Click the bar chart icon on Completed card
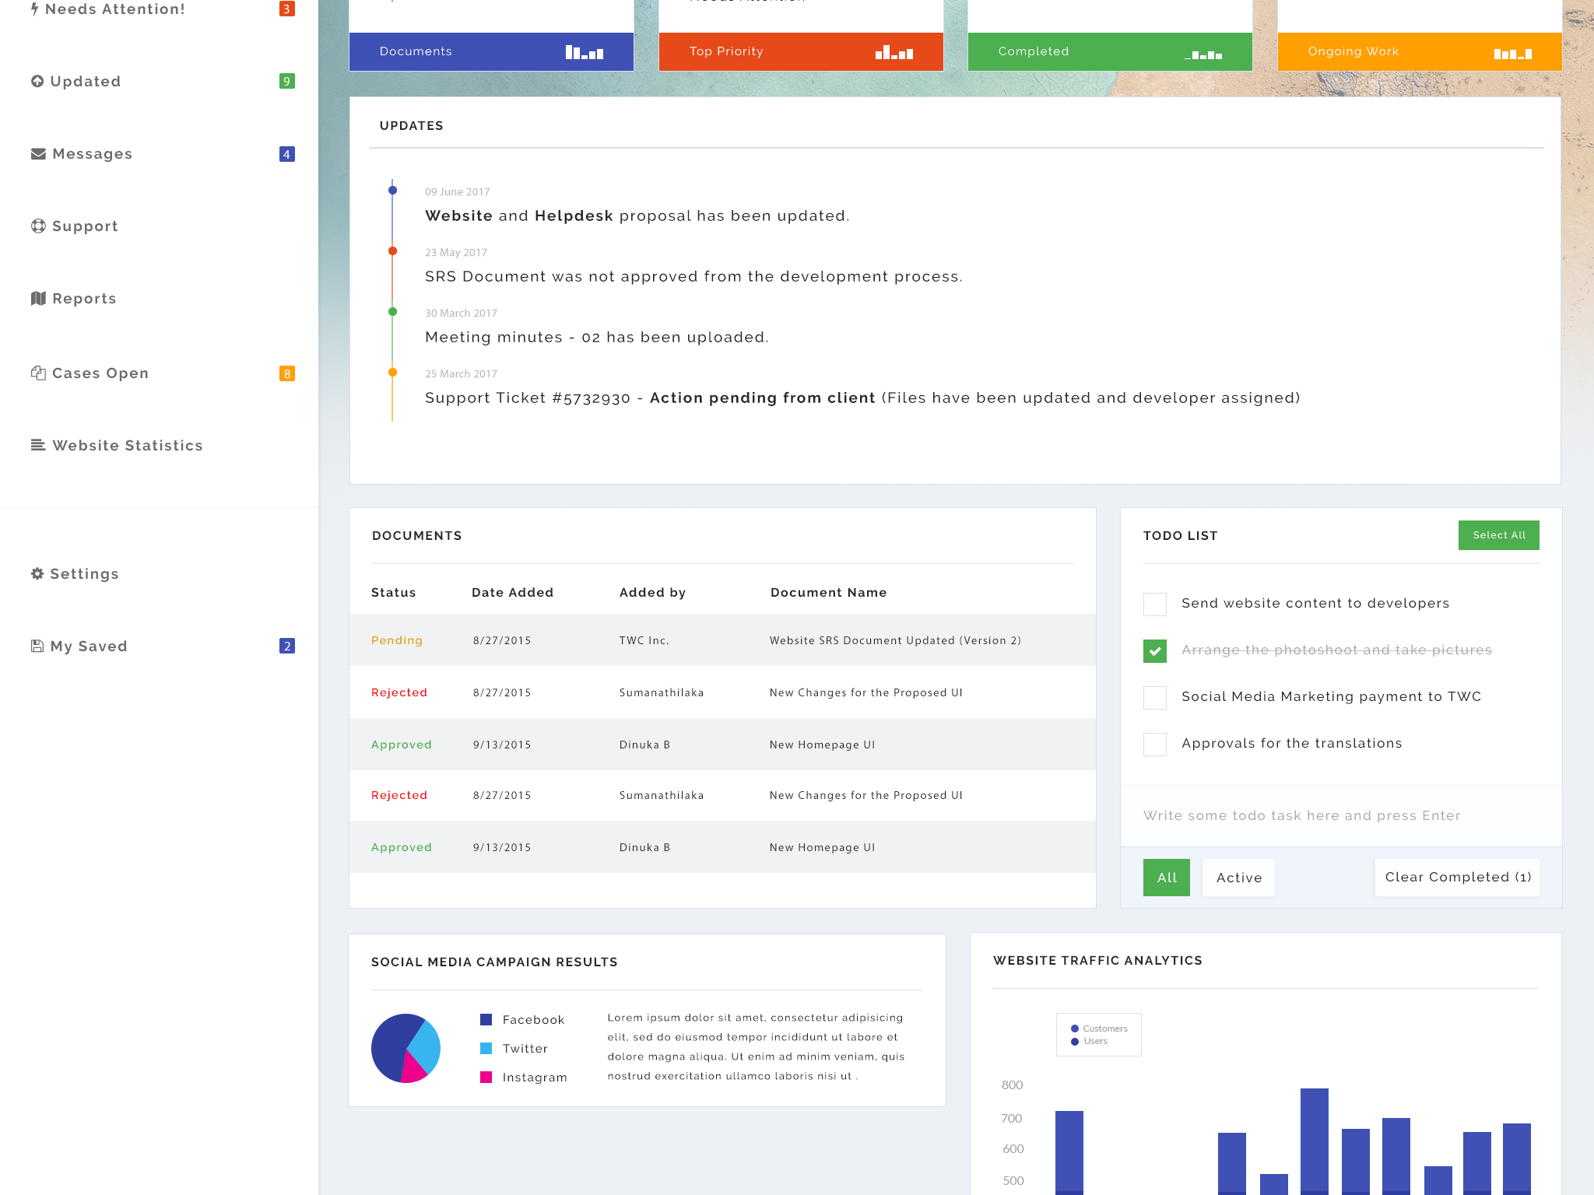The image size is (1594, 1195). (x=1203, y=54)
